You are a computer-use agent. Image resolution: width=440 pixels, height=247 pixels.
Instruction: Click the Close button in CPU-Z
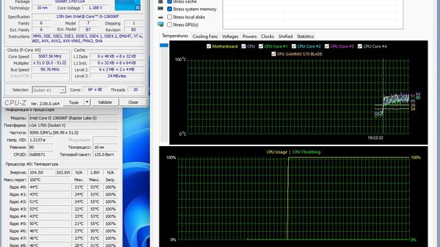pyautogui.click(x=133, y=102)
